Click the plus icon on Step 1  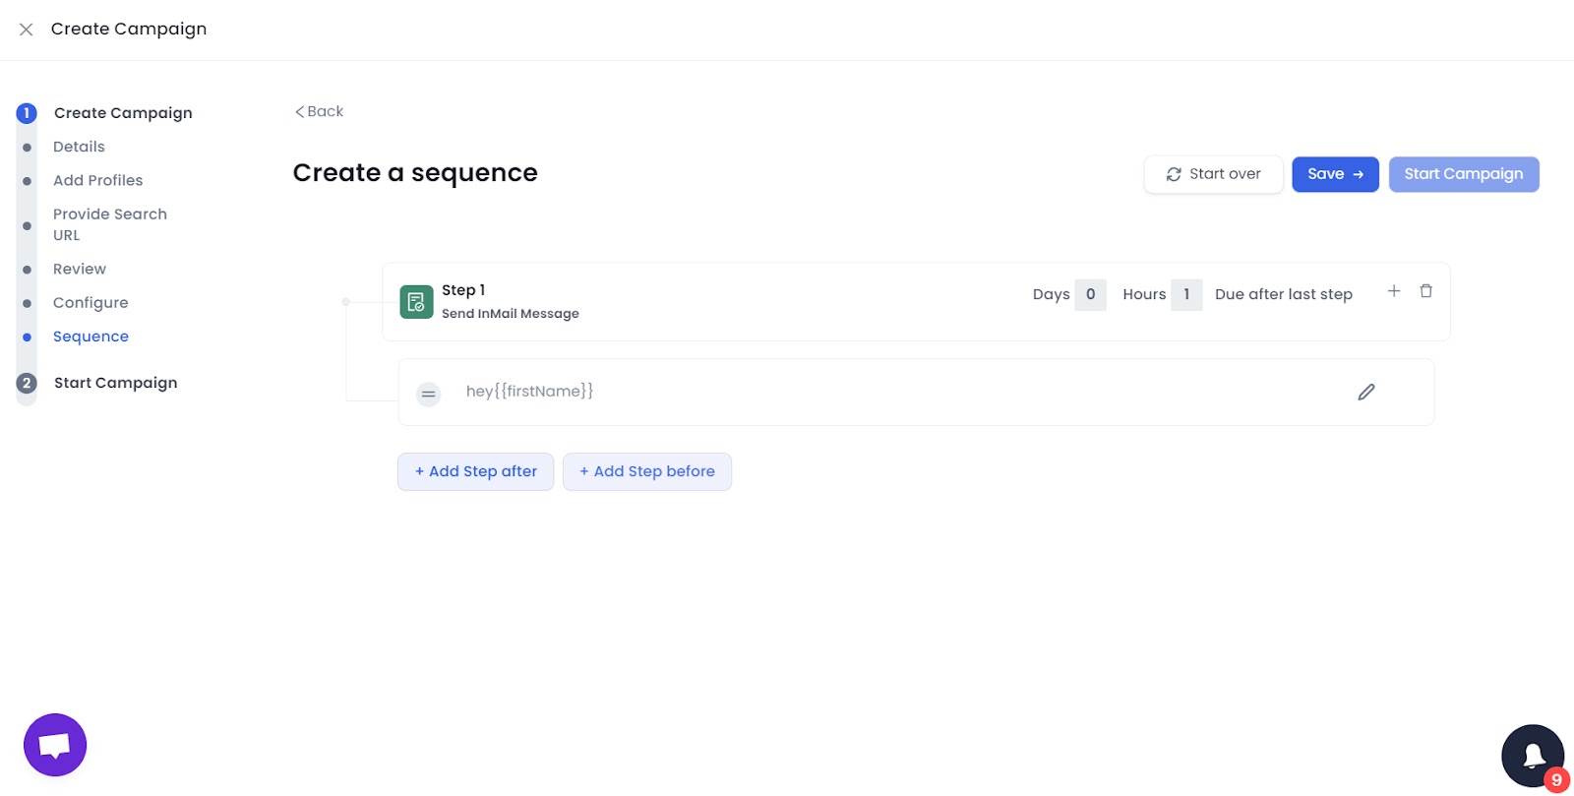coord(1393,291)
